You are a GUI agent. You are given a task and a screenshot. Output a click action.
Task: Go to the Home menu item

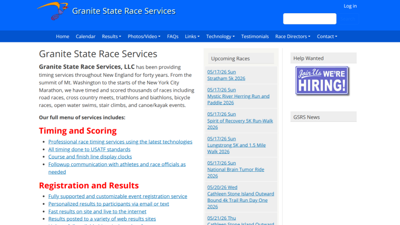[x=63, y=36]
